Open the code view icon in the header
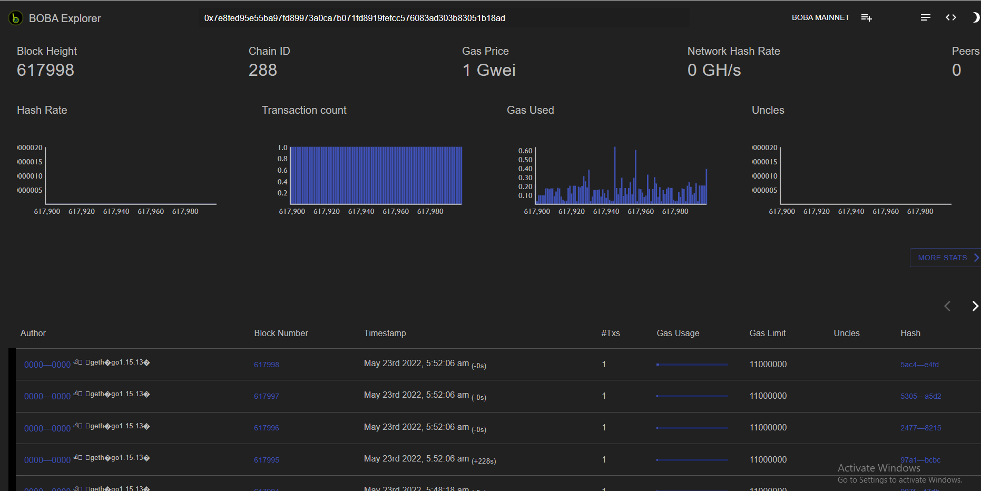981x491 pixels. [951, 18]
